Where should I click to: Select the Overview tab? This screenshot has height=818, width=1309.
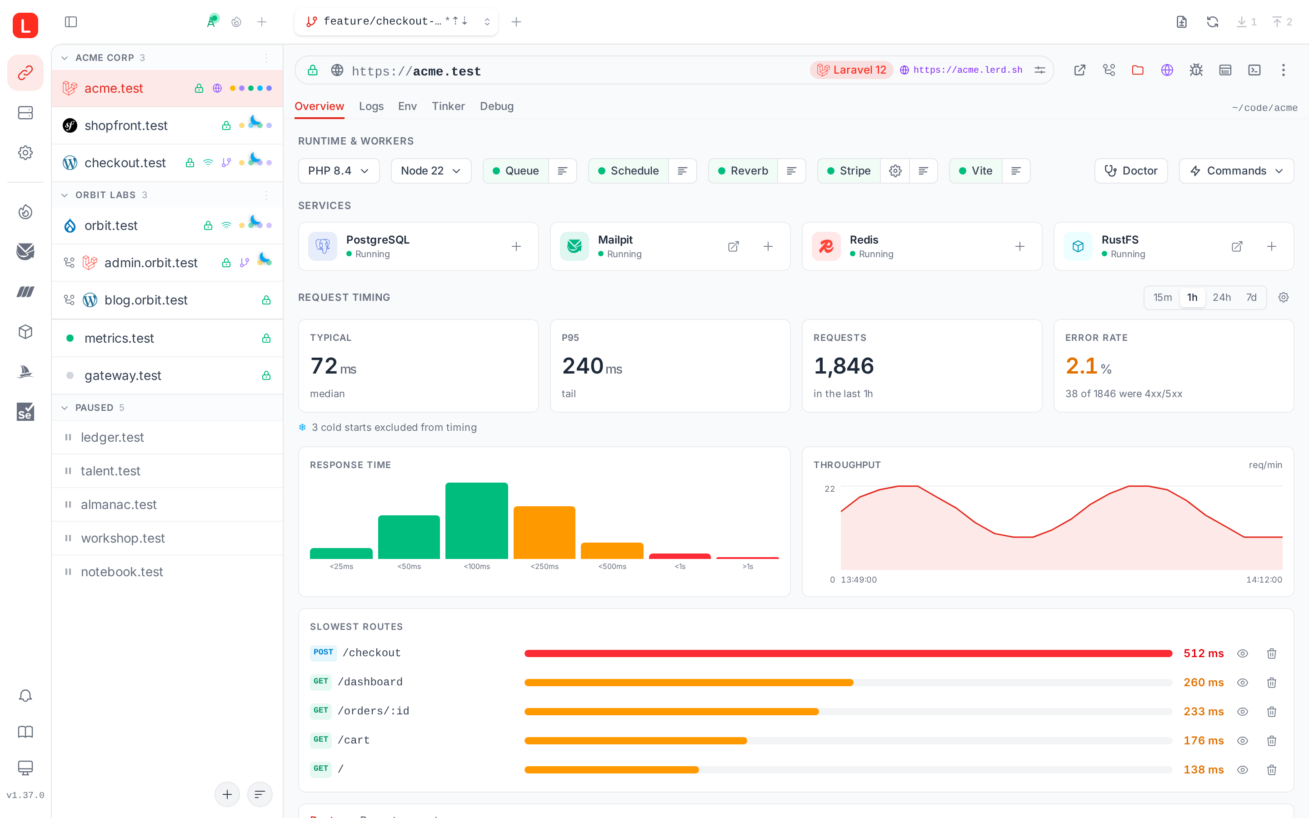tap(319, 107)
